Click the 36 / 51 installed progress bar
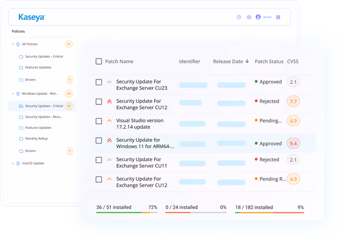 (x=127, y=212)
